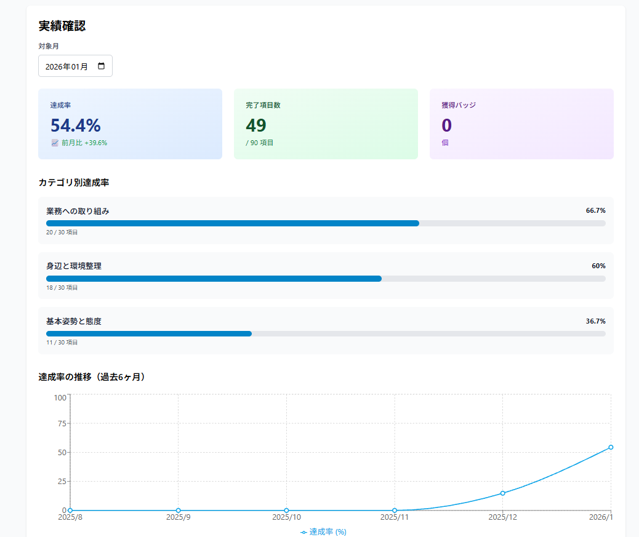Click the 2025/11 data point on chart

[395, 511]
